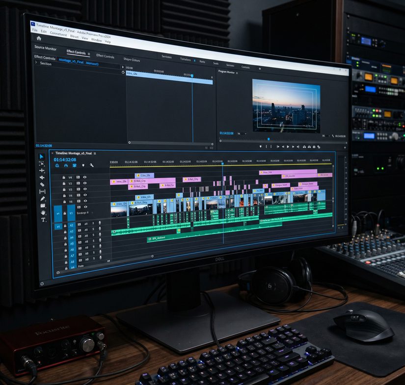Select the Selection arrow tool
This screenshot has width=405, height=385.
click(x=41, y=156)
